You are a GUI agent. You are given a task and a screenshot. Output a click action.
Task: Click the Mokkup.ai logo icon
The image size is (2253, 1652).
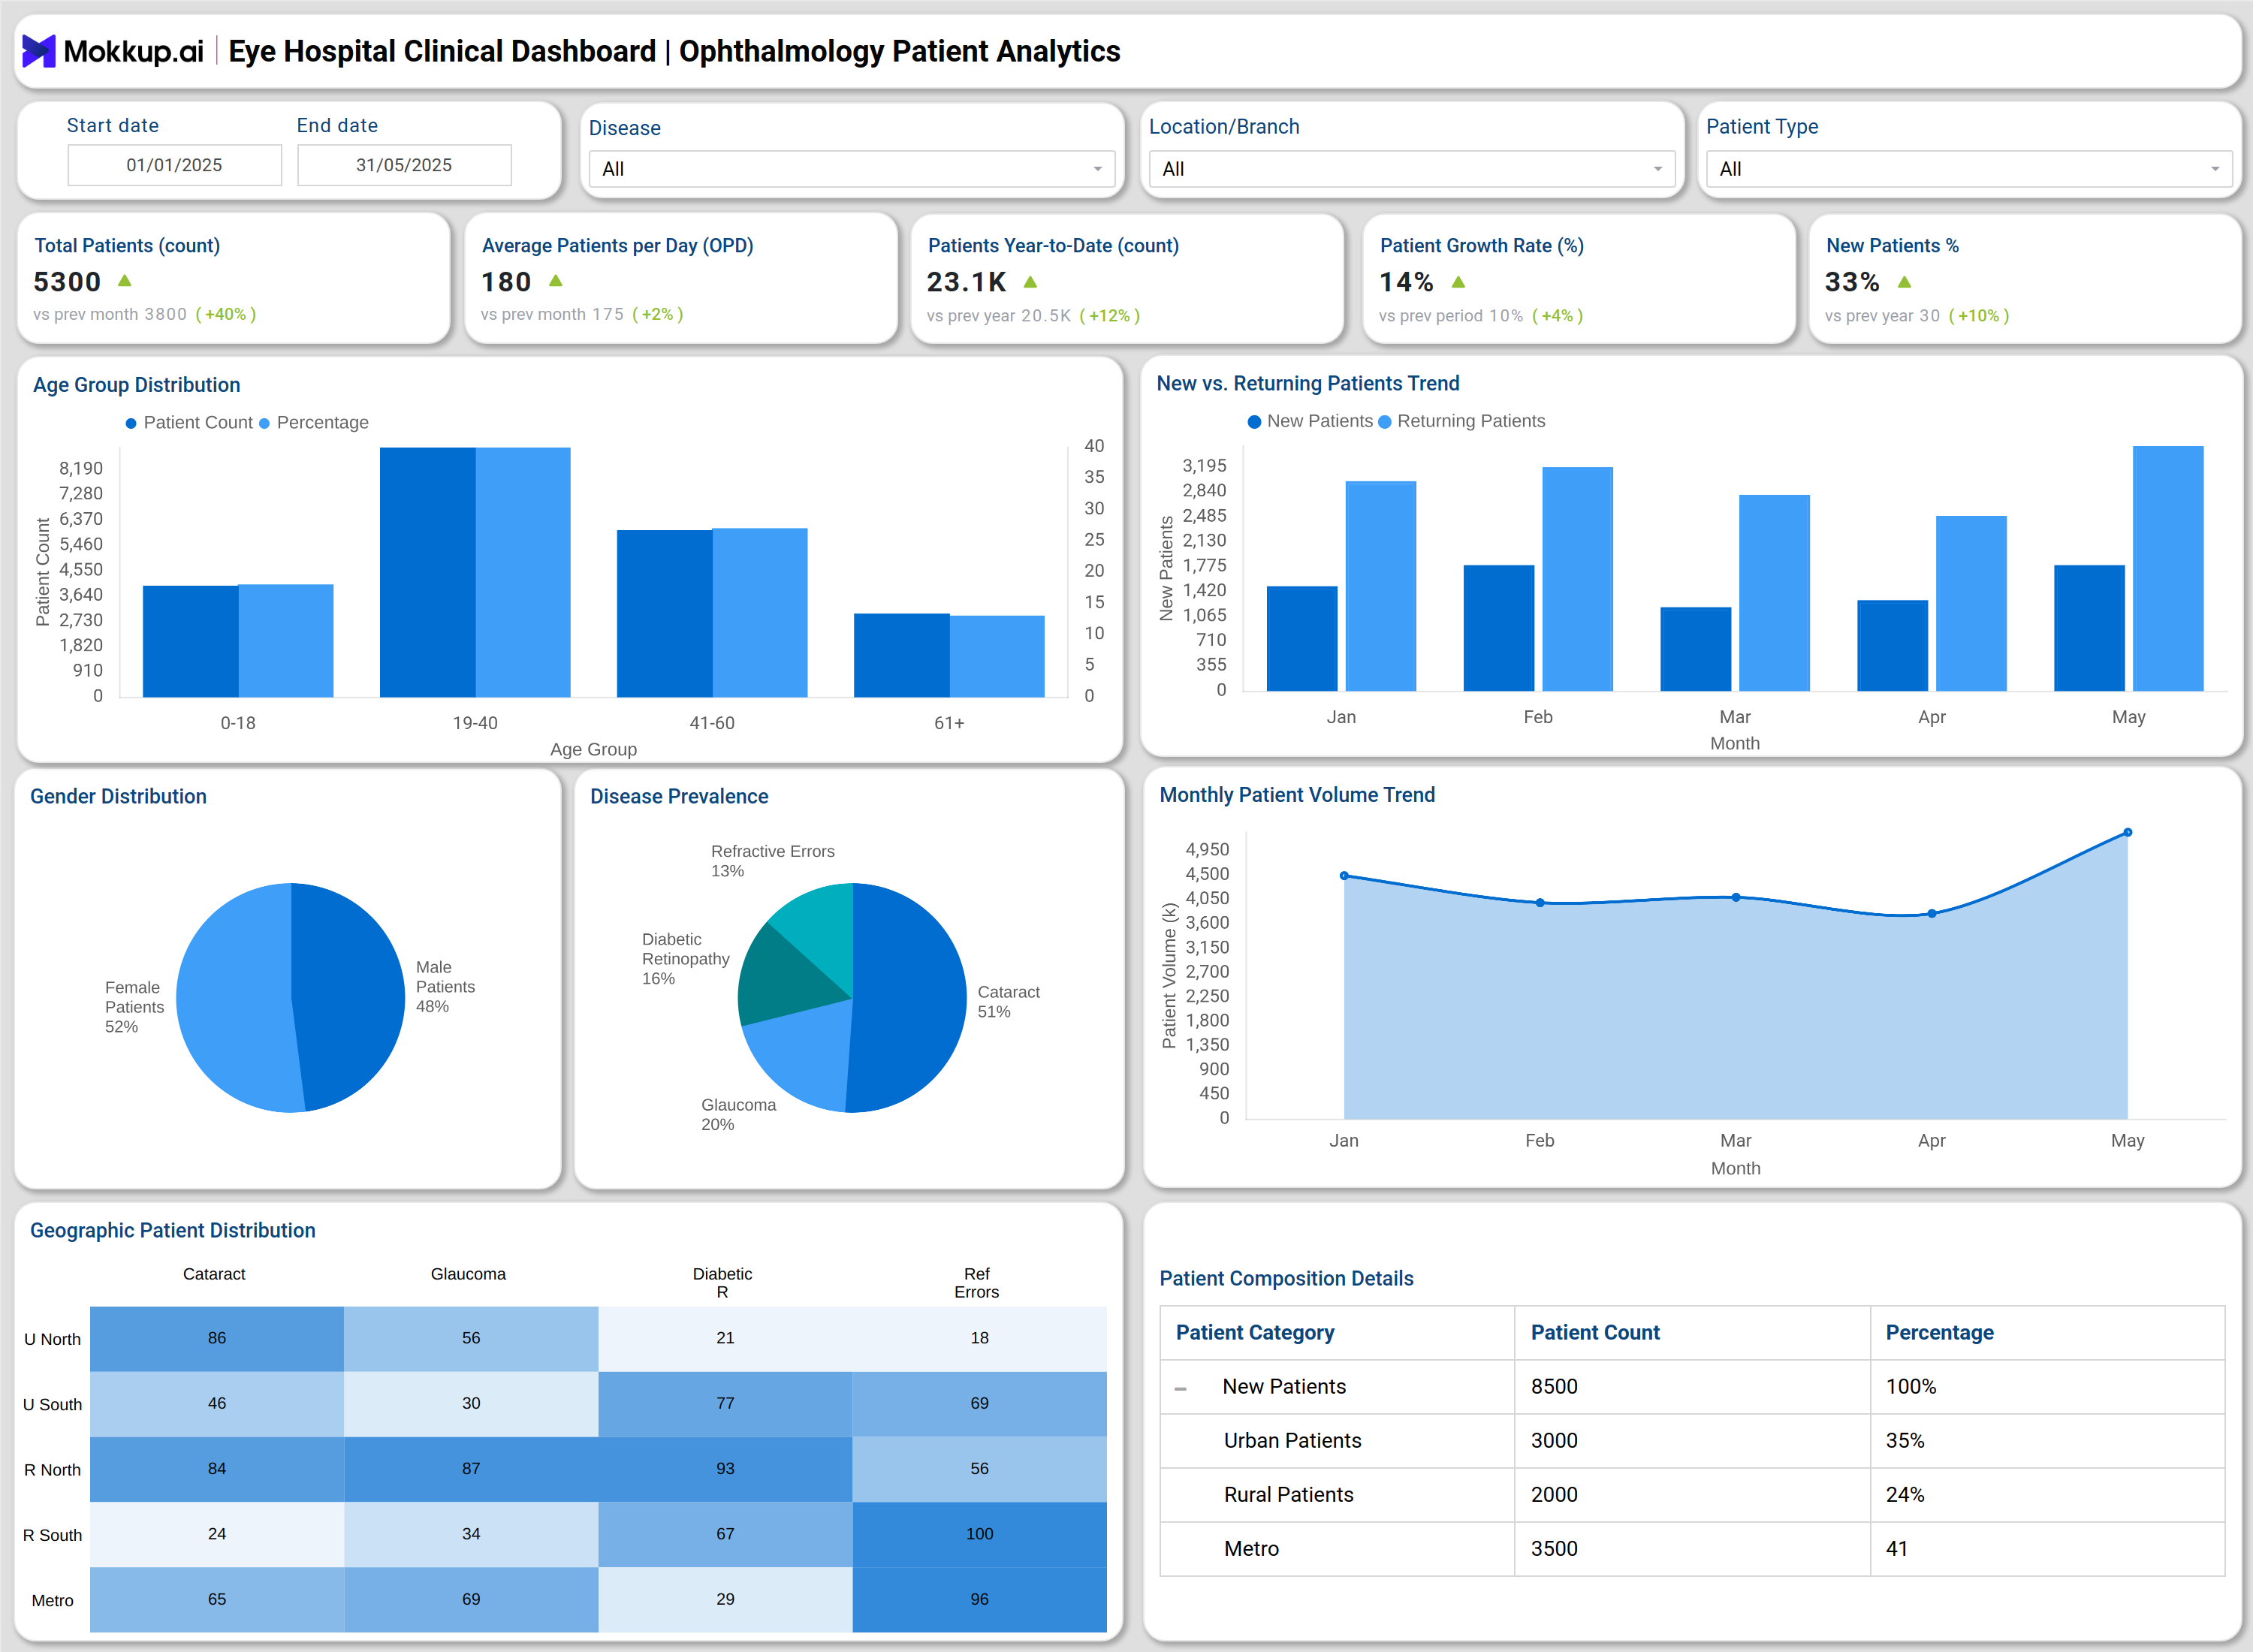[39, 51]
